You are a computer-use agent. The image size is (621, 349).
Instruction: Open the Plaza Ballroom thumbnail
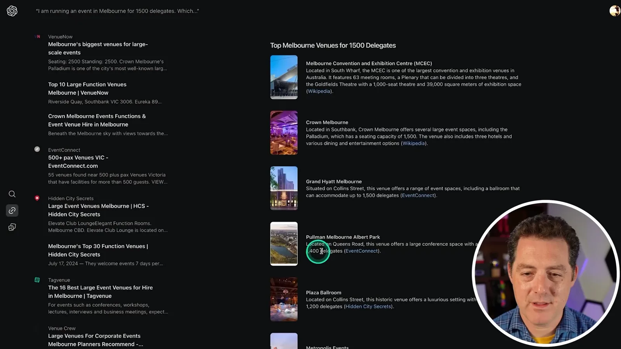point(284,299)
